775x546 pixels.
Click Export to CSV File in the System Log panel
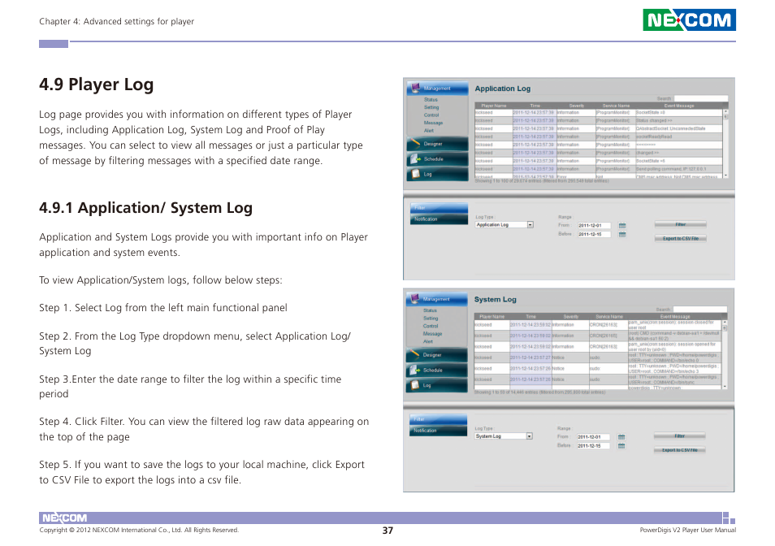click(x=680, y=450)
